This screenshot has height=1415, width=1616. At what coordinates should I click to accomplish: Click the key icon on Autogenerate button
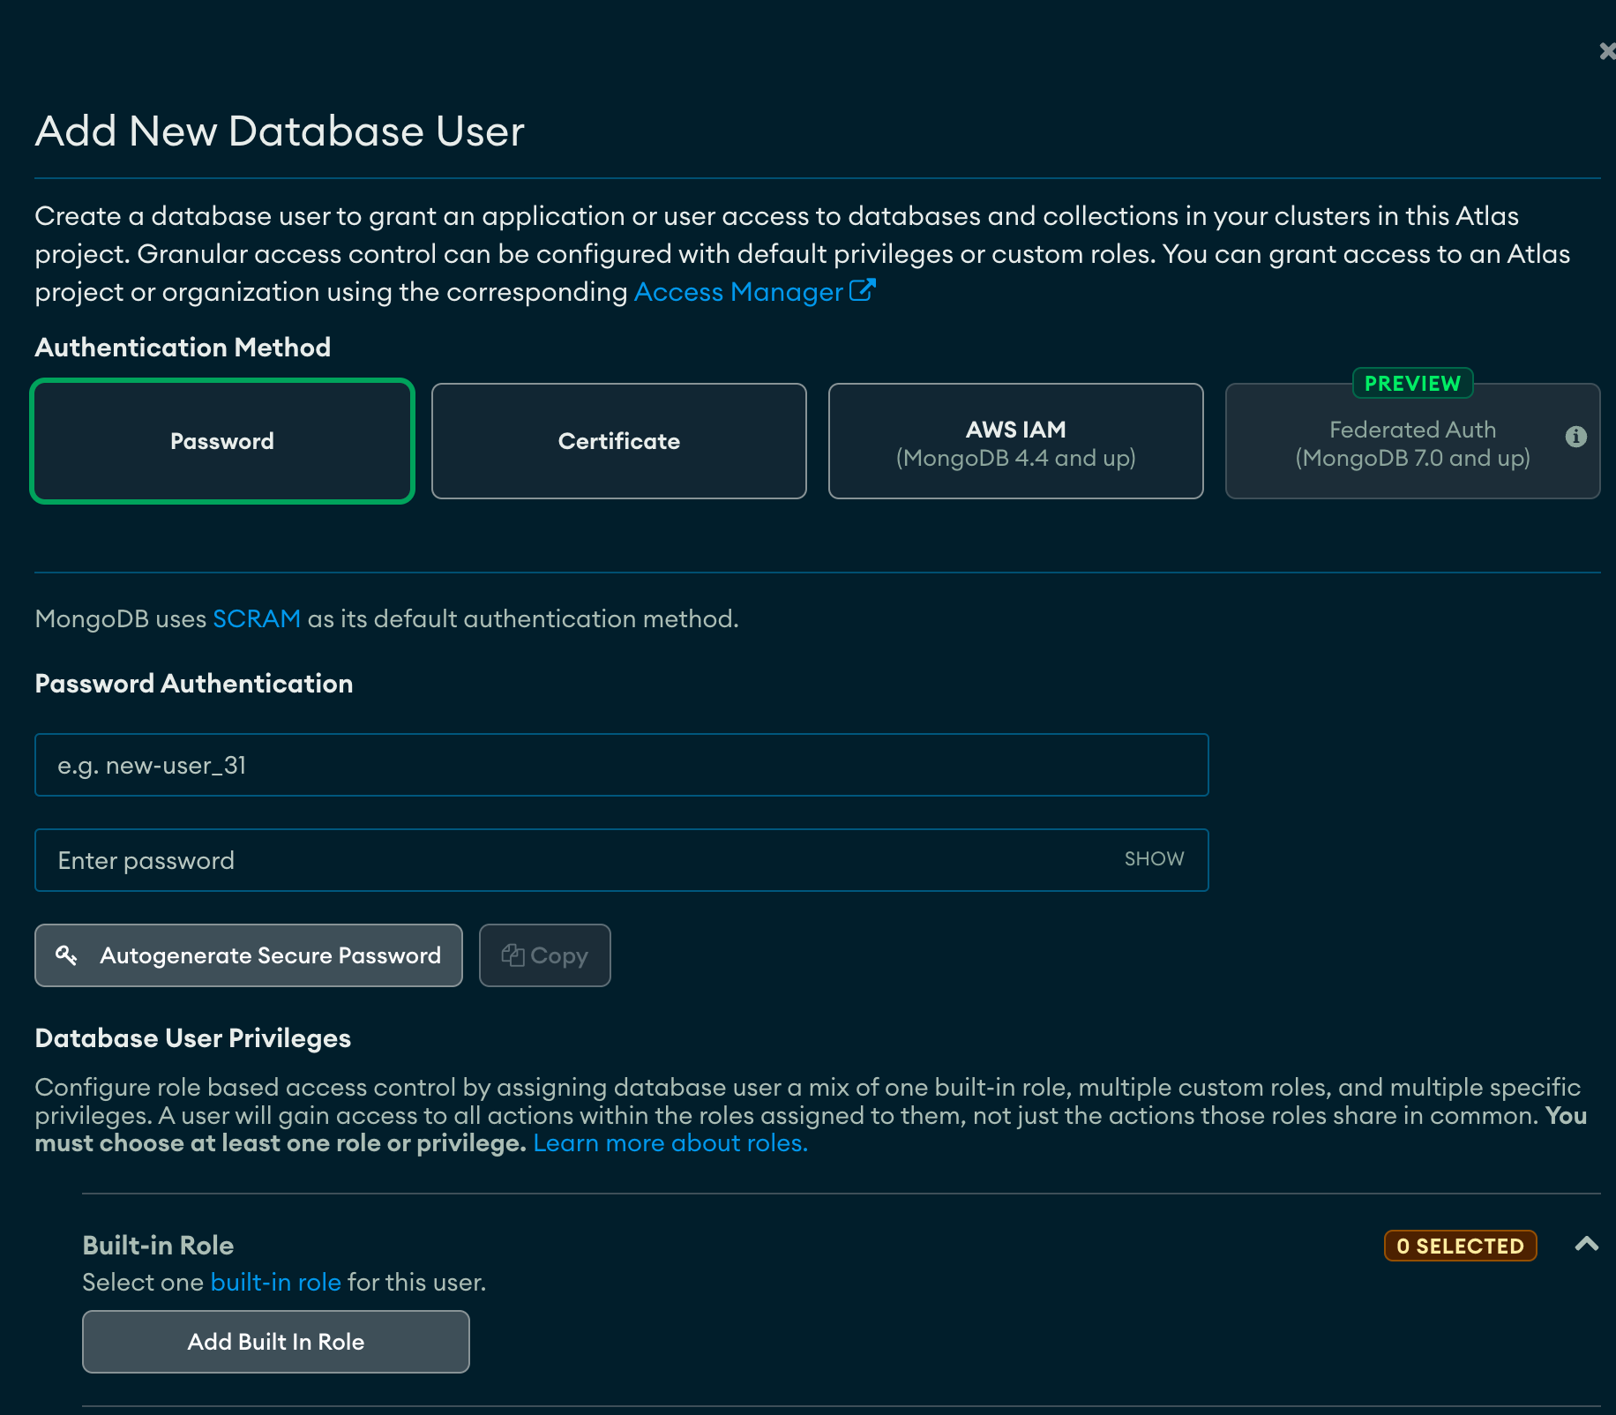coord(66,955)
